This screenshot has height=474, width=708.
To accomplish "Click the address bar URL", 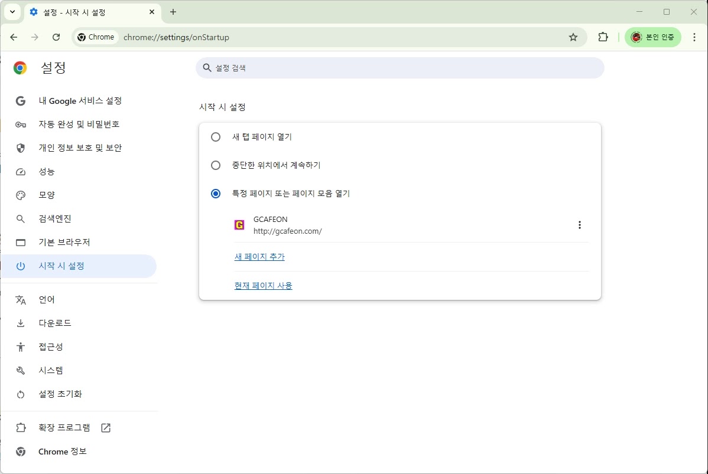I will click(x=176, y=37).
